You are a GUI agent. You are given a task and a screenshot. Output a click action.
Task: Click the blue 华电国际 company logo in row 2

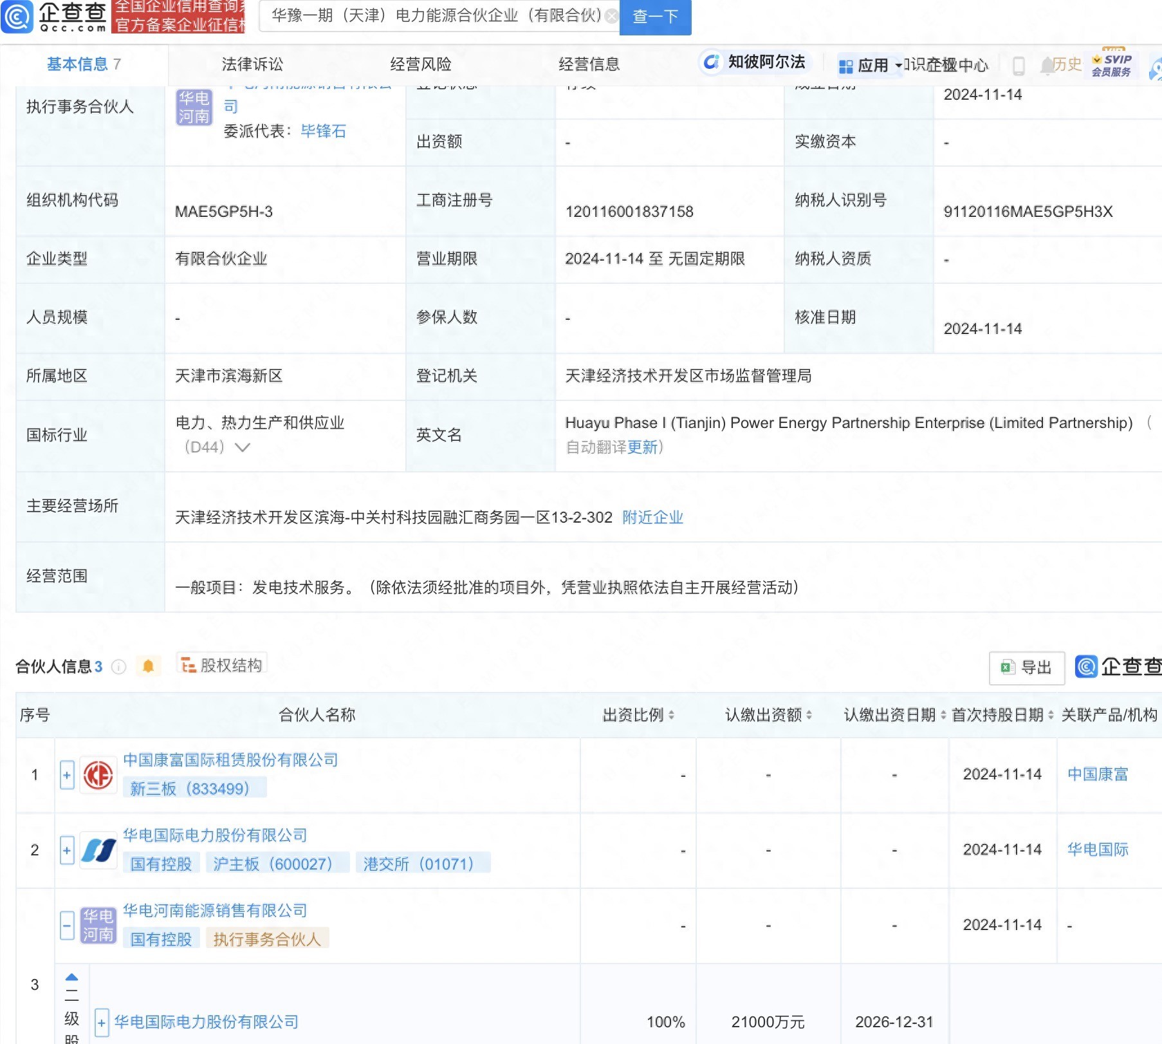click(x=98, y=850)
